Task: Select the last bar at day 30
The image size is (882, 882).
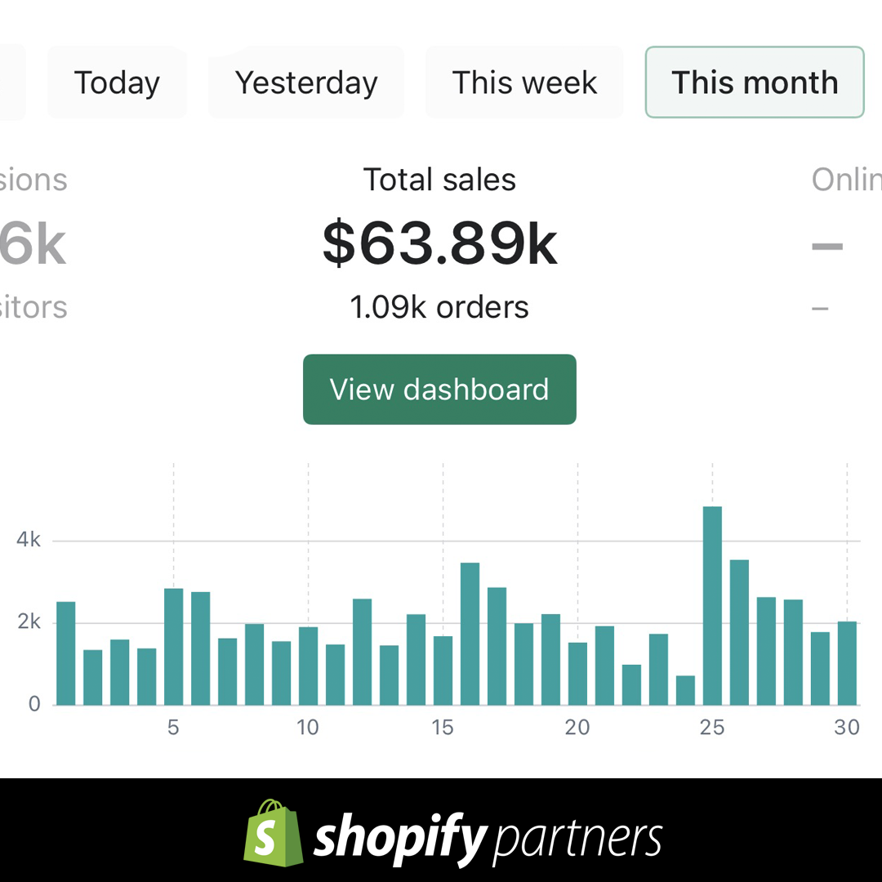Action: point(847,663)
